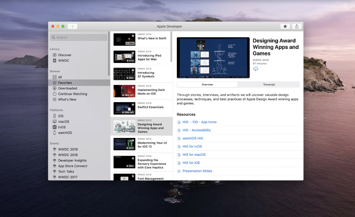Open the Presentation Slides resource
The height and width of the screenshot is (217, 355).
pos(197,171)
